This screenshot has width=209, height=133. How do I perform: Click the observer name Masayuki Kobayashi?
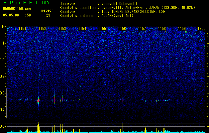(119, 4)
